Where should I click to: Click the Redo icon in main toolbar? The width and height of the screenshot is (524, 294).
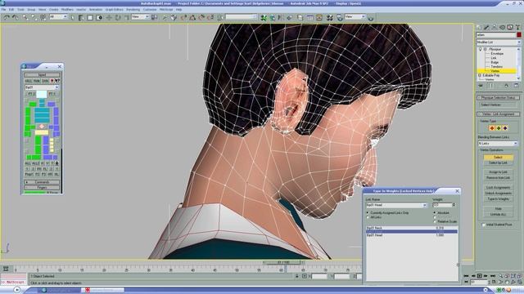pos(16,17)
